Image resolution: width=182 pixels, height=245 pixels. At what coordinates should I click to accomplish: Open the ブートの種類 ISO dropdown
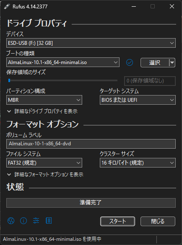[63, 62]
